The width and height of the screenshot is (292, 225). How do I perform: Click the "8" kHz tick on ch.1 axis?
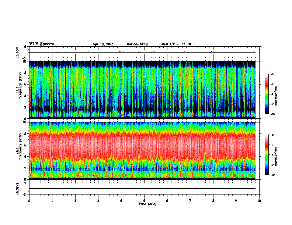pyautogui.click(x=26, y=73)
